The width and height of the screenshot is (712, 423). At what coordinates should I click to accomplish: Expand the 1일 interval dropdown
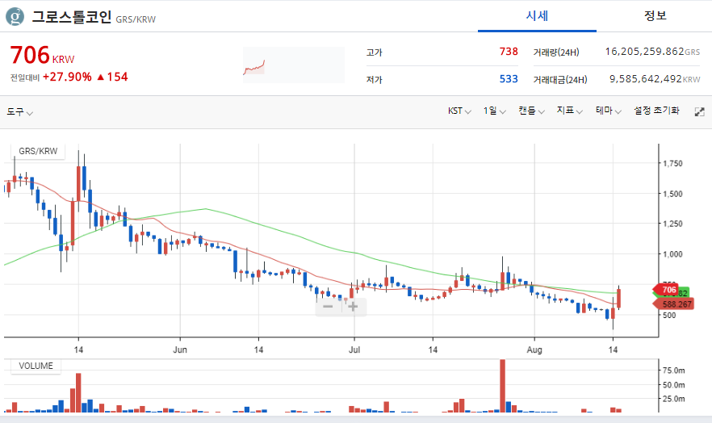494,111
